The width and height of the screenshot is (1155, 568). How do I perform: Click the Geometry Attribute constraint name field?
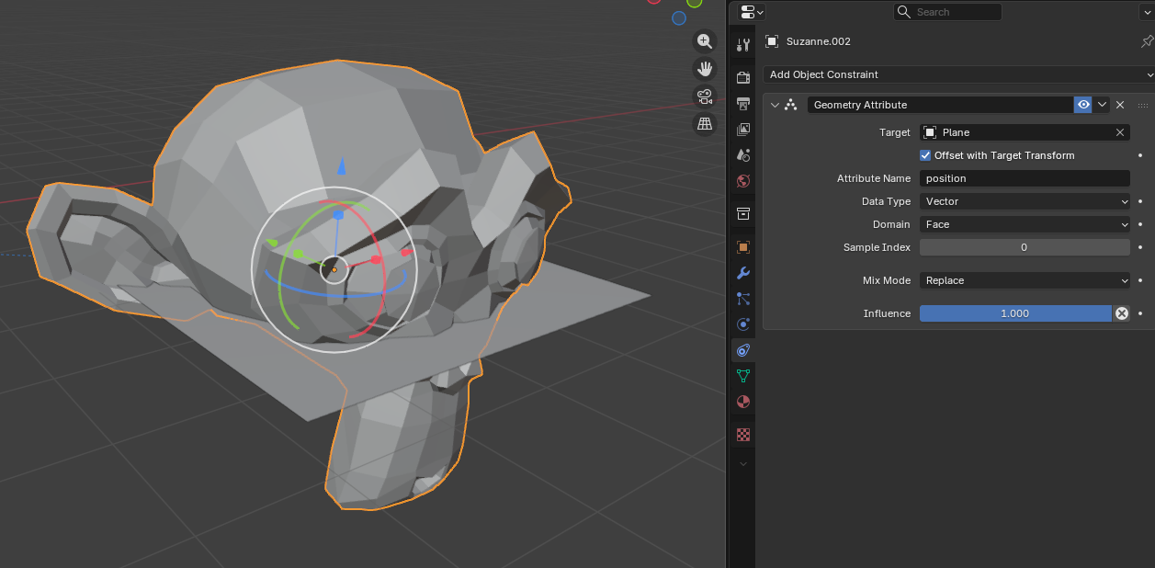pos(940,105)
